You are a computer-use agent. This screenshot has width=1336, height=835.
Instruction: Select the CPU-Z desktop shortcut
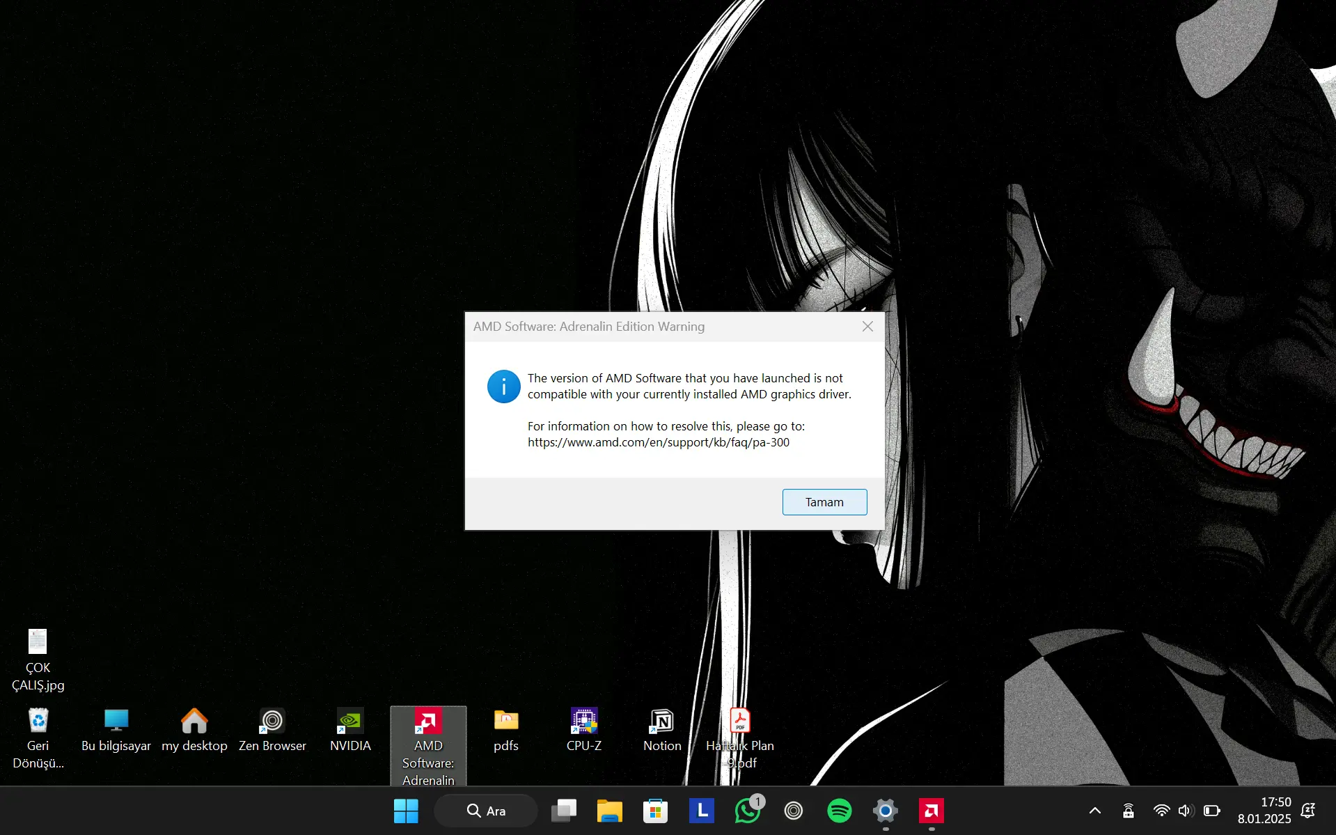pos(584,730)
